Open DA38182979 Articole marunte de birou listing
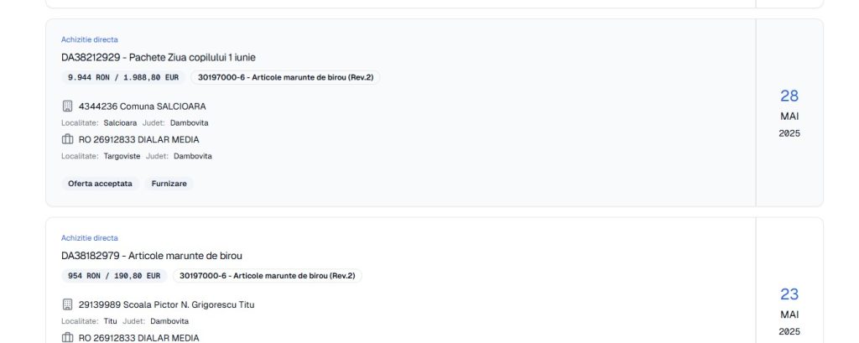The height and width of the screenshot is (343, 859). 151,255
